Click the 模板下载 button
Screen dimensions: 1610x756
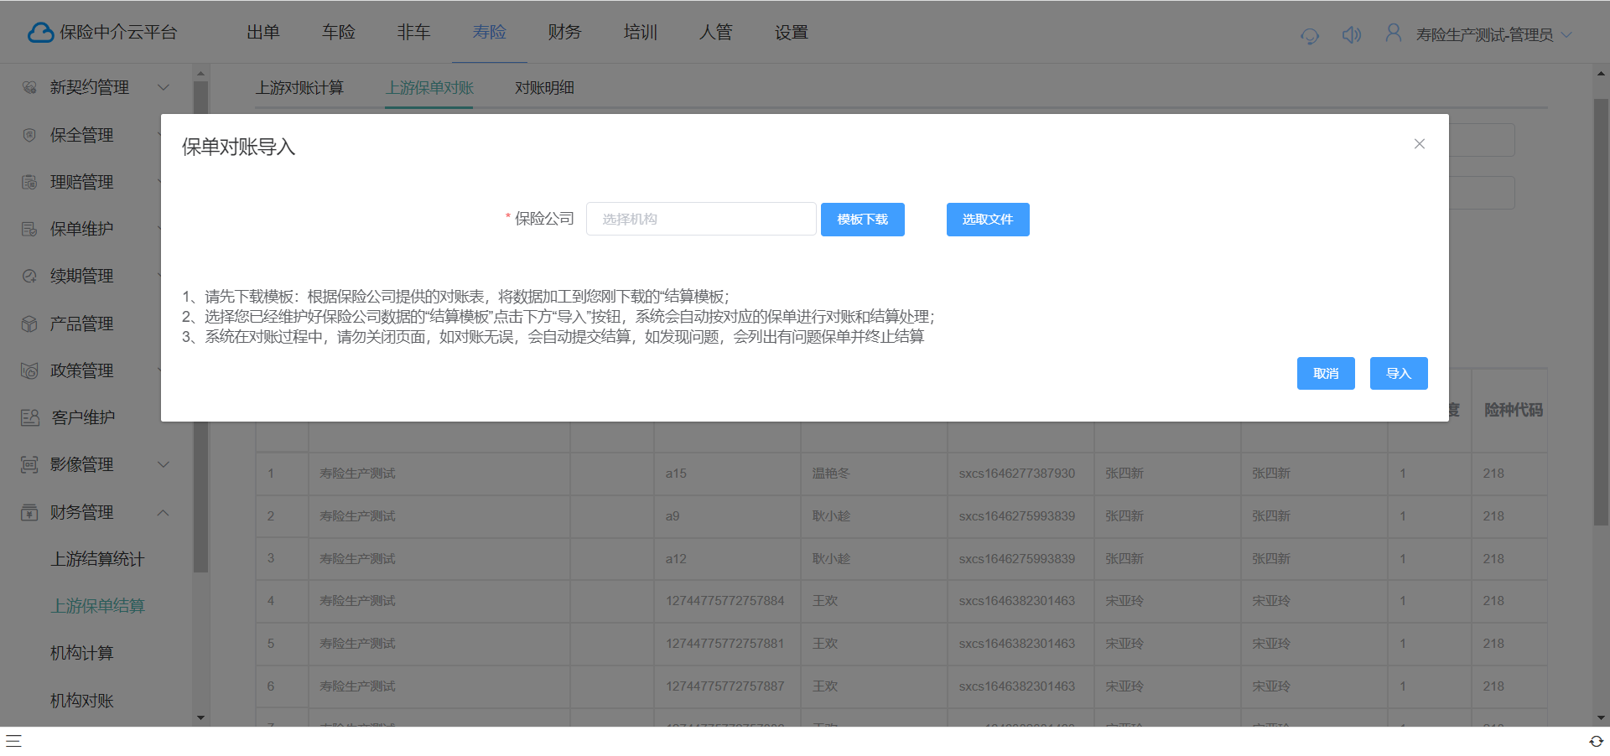pos(863,220)
